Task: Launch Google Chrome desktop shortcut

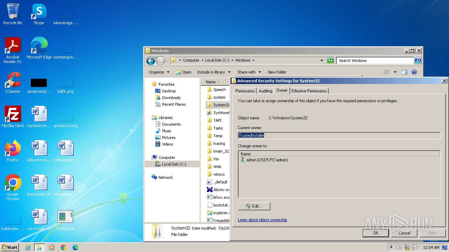Action: [13, 188]
